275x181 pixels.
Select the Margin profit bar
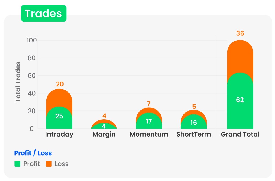click(104, 126)
